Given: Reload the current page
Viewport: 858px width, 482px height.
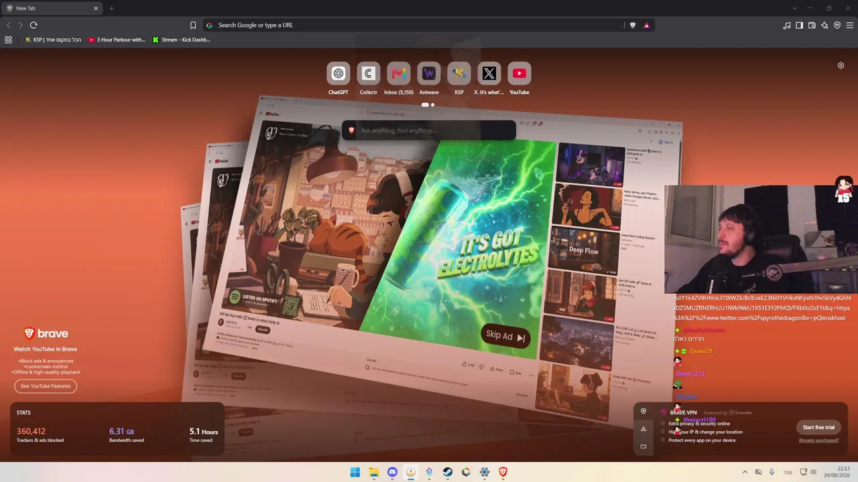Looking at the screenshot, I should [34, 25].
